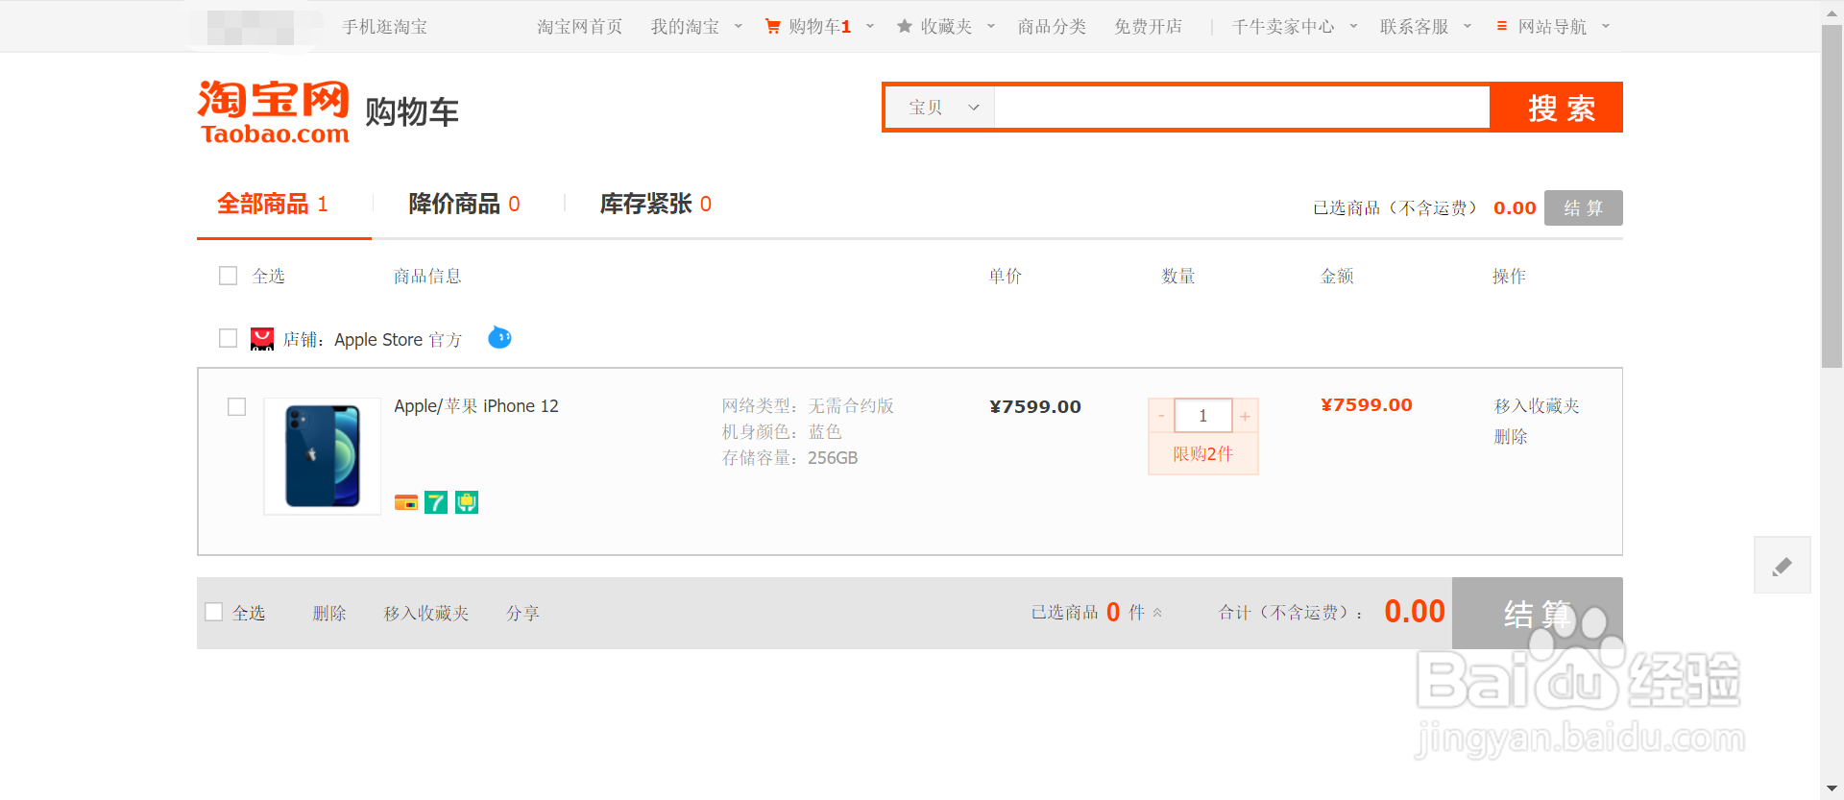Open 手机逛淘宝 link
This screenshot has width=1844, height=800.
click(384, 27)
